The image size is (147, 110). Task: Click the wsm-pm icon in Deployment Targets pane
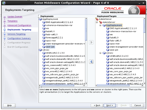(108, 50)
